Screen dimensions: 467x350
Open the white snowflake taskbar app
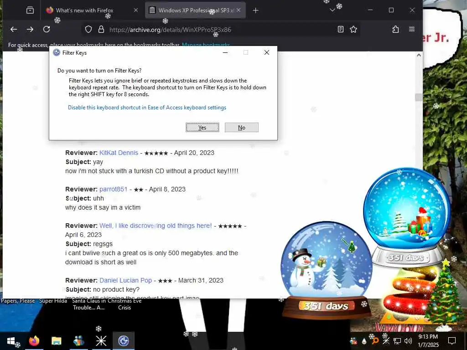(101, 341)
